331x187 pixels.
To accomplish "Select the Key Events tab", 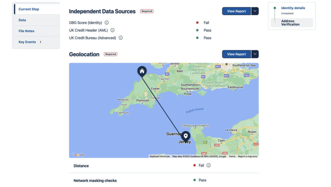I will (x=27, y=42).
